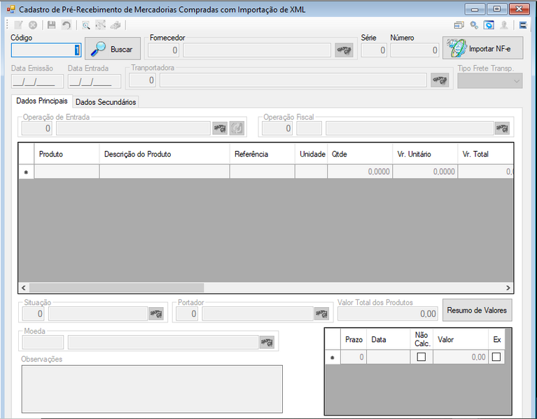The height and width of the screenshot is (419, 537).
Task: Click the Vr. Total column header
Action: coord(485,155)
